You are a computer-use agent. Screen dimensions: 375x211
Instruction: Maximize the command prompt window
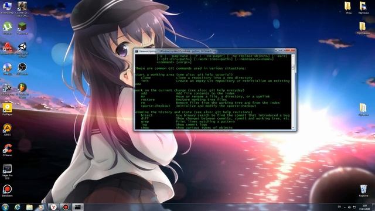pos(284,50)
